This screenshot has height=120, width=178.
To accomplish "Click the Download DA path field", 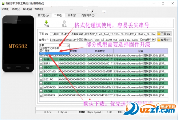I will tap(103, 34).
